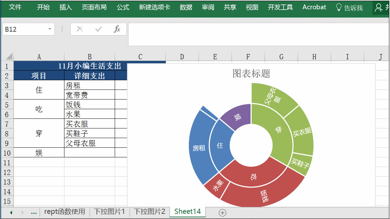Click the green 买鞋子 outer segment
The height and width of the screenshot is (219, 390).
300,163
